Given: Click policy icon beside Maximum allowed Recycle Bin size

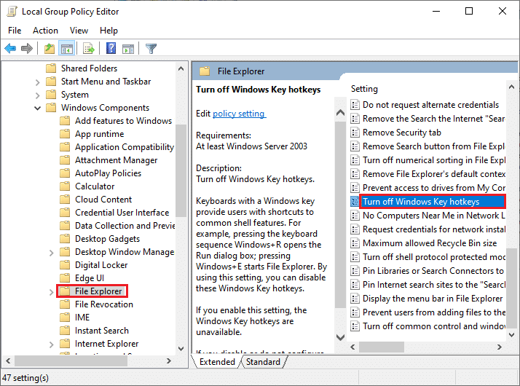Looking at the screenshot, I should point(355,243).
